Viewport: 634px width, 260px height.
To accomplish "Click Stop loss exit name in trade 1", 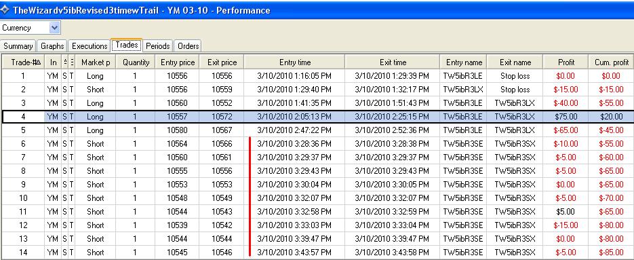I will [515, 76].
